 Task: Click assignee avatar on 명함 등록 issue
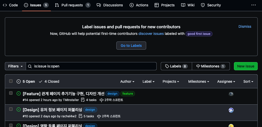point(231,126)
